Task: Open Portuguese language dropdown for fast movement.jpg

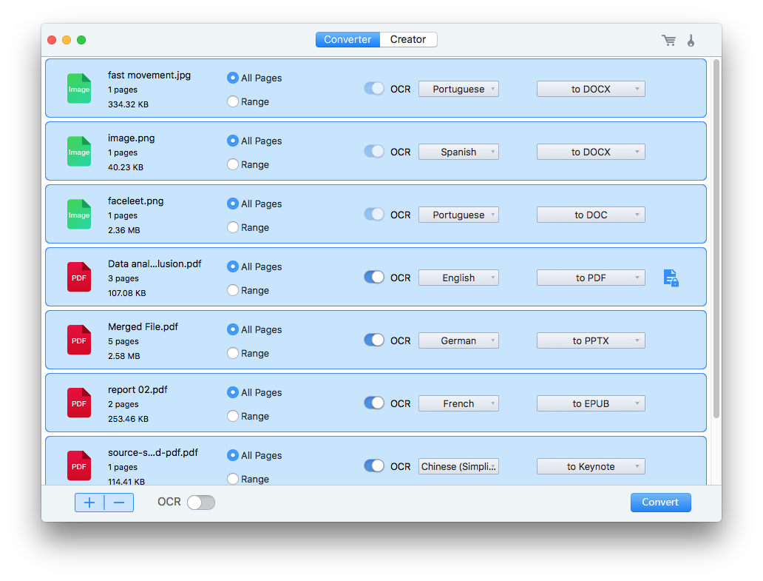Action: [458, 89]
